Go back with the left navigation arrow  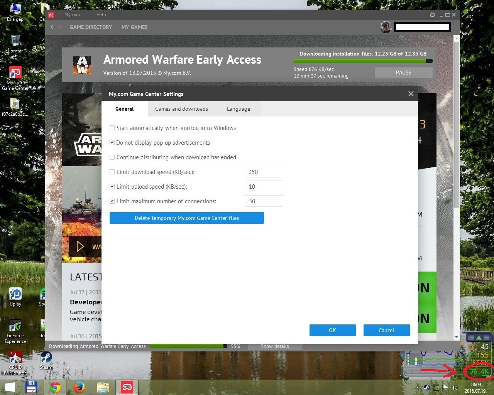[52, 27]
